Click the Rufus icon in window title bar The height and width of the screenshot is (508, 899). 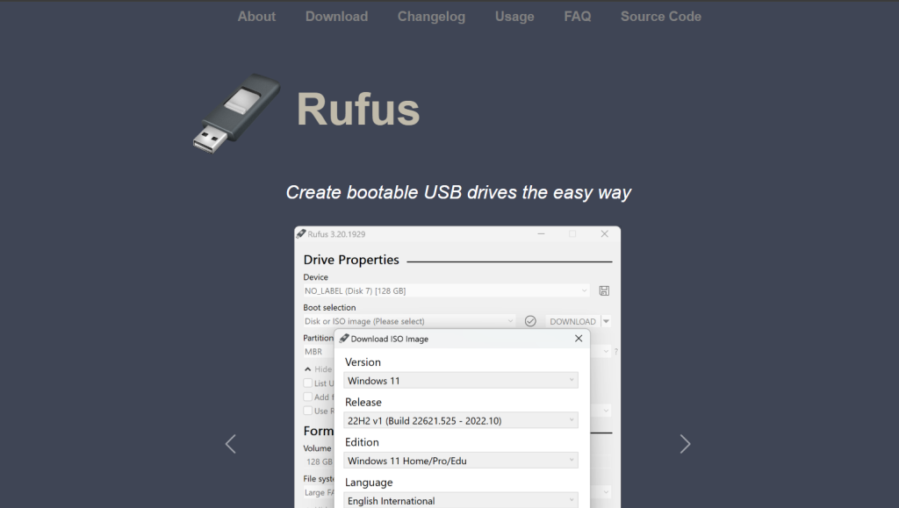[301, 234]
